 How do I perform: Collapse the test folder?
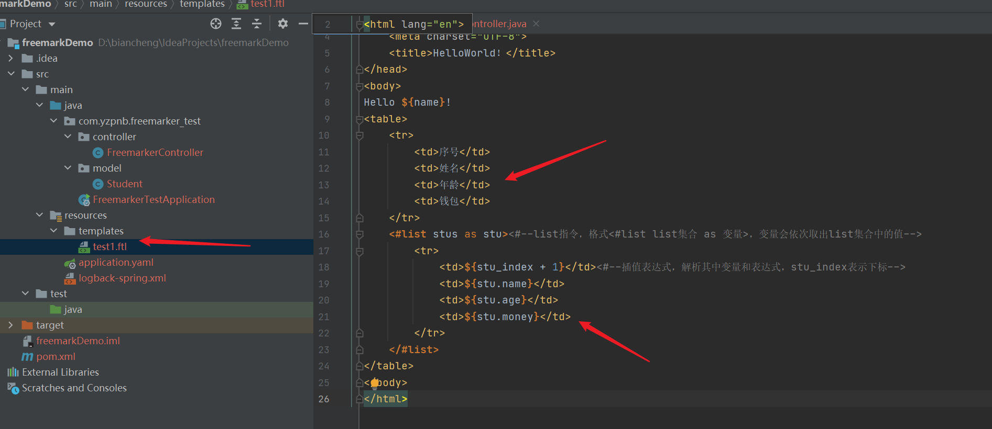tap(25, 293)
